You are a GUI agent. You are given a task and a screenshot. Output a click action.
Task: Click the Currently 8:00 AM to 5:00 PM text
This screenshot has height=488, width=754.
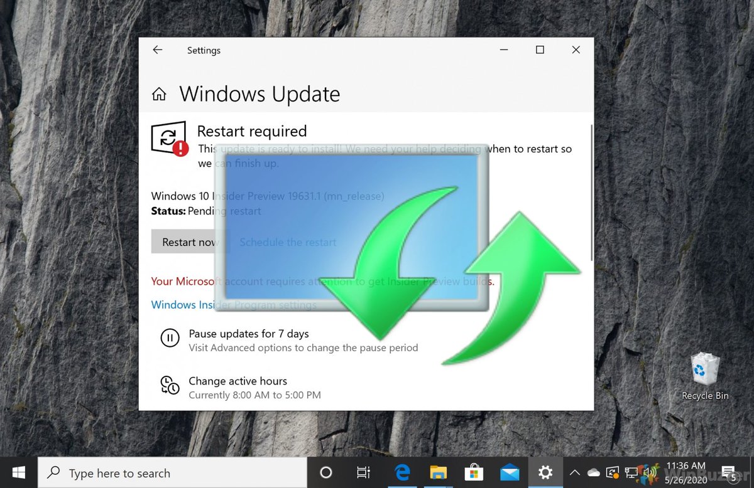(254, 395)
